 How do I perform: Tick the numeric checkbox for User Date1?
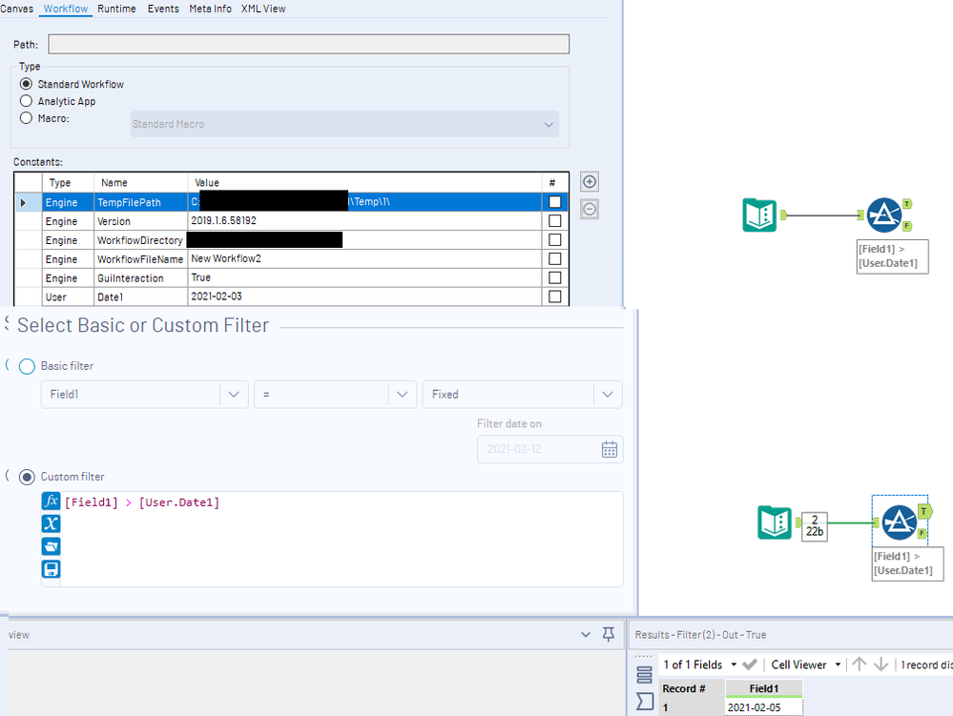554,297
